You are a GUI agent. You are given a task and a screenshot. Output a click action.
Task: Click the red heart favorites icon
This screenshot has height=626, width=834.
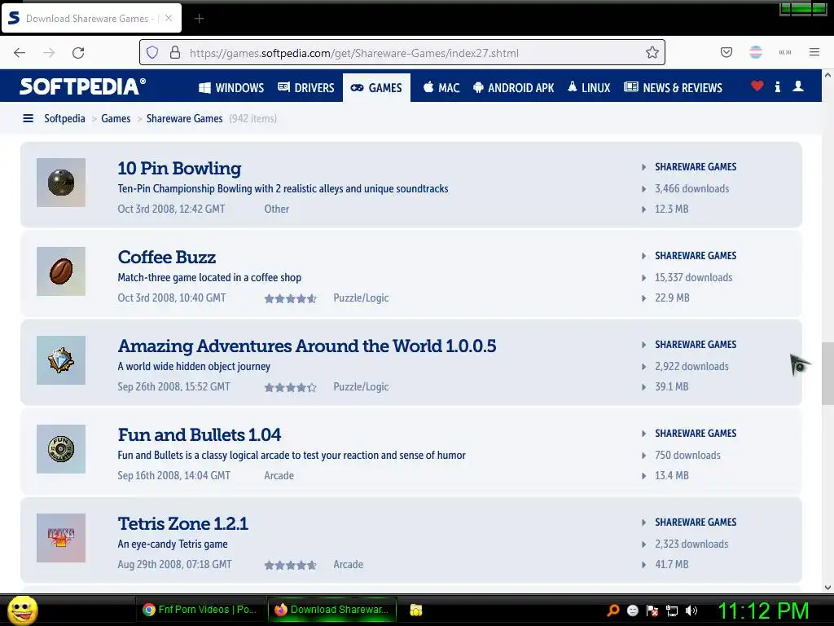(x=757, y=86)
